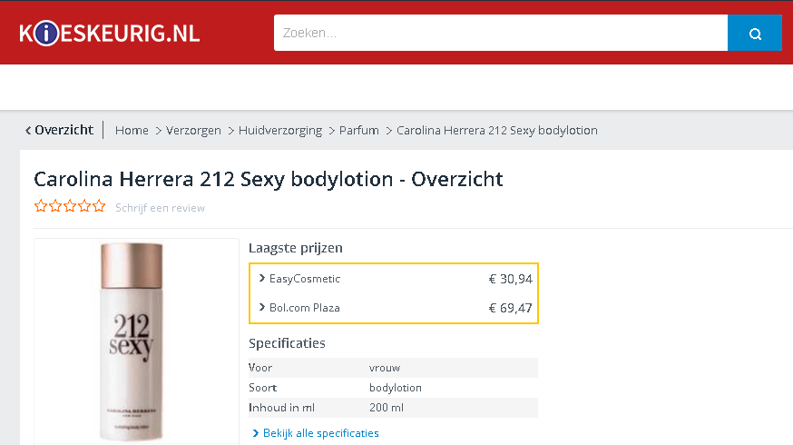The image size is (793, 445).
Task: Open the Huidverzorging breadcrumb
Action: pos(280,131)
